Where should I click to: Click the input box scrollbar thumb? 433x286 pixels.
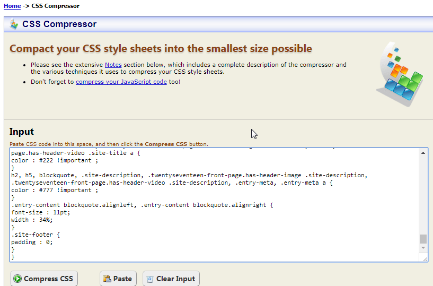point(423,239)
